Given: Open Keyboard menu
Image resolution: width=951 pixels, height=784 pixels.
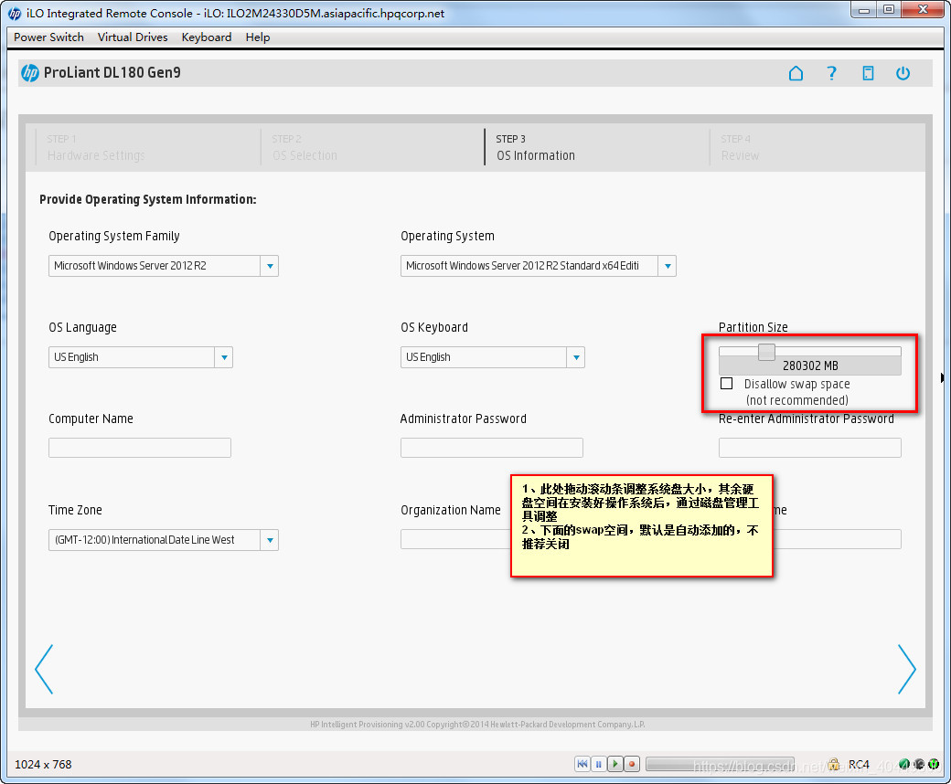Looking at the screenshot, I should click(207, 37).
